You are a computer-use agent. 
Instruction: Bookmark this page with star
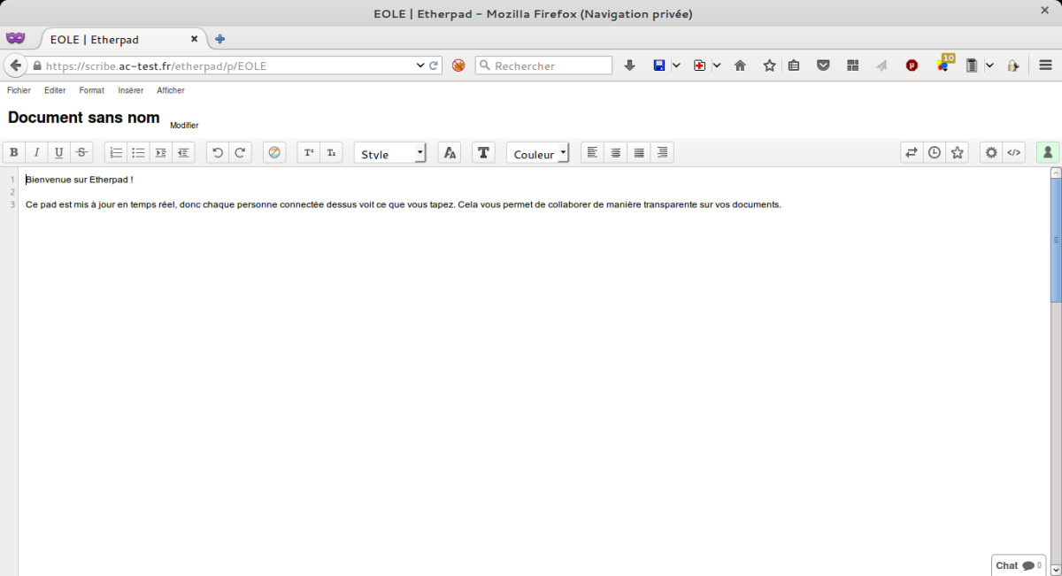coord(770,65)
